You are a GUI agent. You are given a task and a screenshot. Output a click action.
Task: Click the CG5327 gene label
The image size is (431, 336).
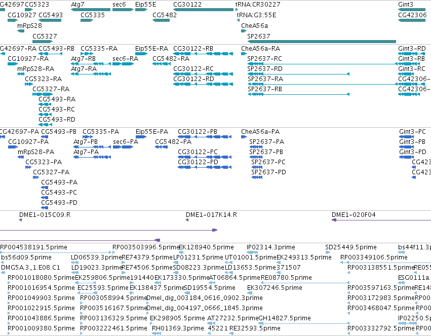pyautogui.click(x=45, y=36)
